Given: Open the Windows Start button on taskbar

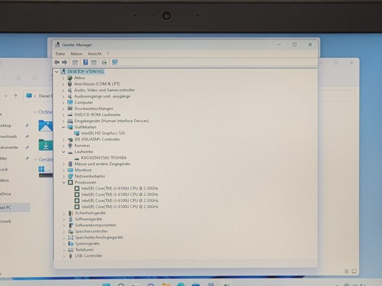Looking at the screenshot, I should (x=106, y=284).
